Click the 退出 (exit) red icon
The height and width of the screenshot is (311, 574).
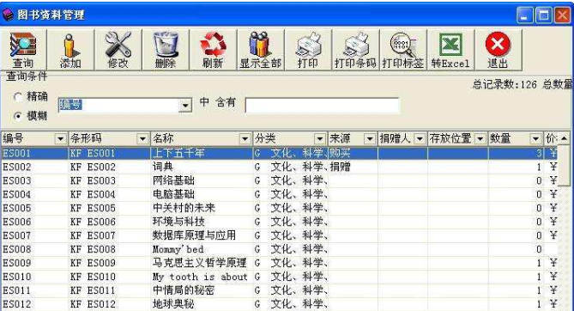pyautogui.click(x=498, y=50)
